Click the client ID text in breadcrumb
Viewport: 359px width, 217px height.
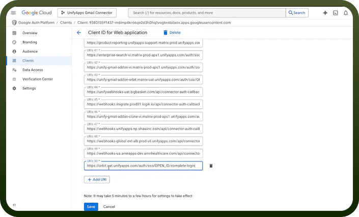point(154,23)
